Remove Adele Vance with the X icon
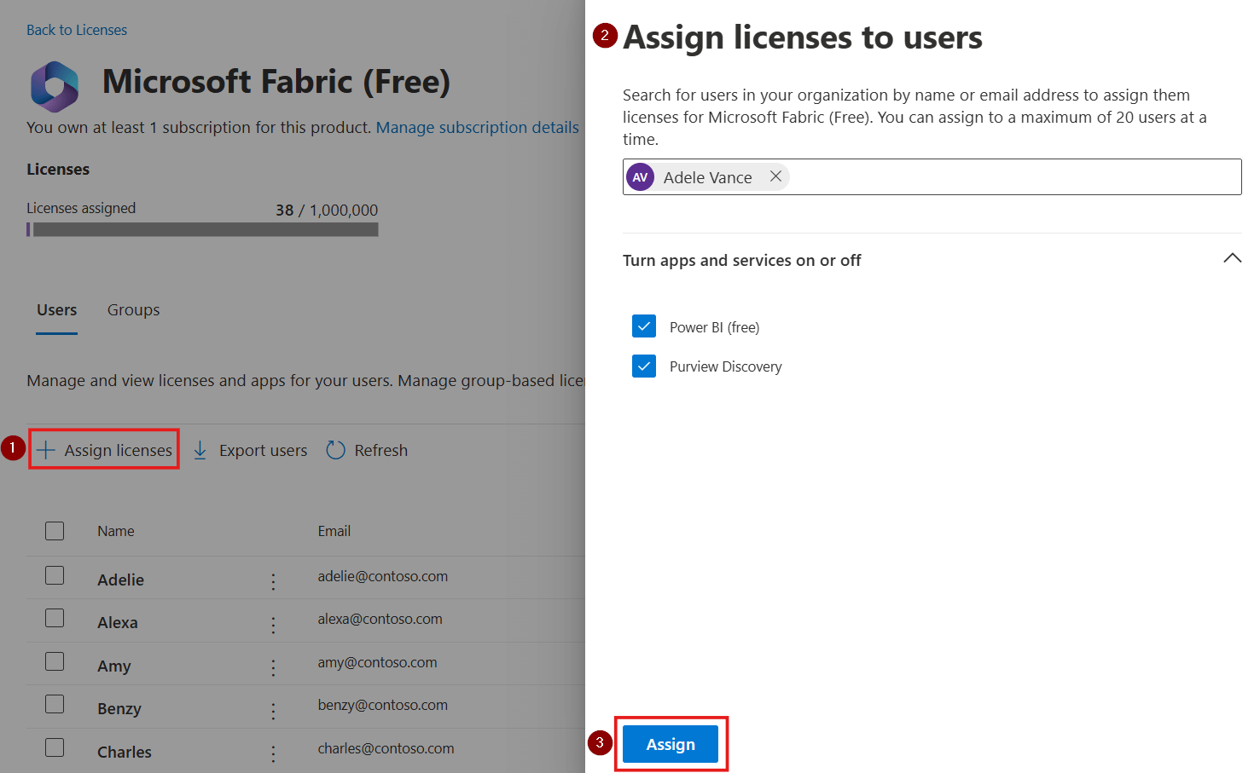Image resolution: width=1260 pixels, height=773 pixels. coord(775,176)
